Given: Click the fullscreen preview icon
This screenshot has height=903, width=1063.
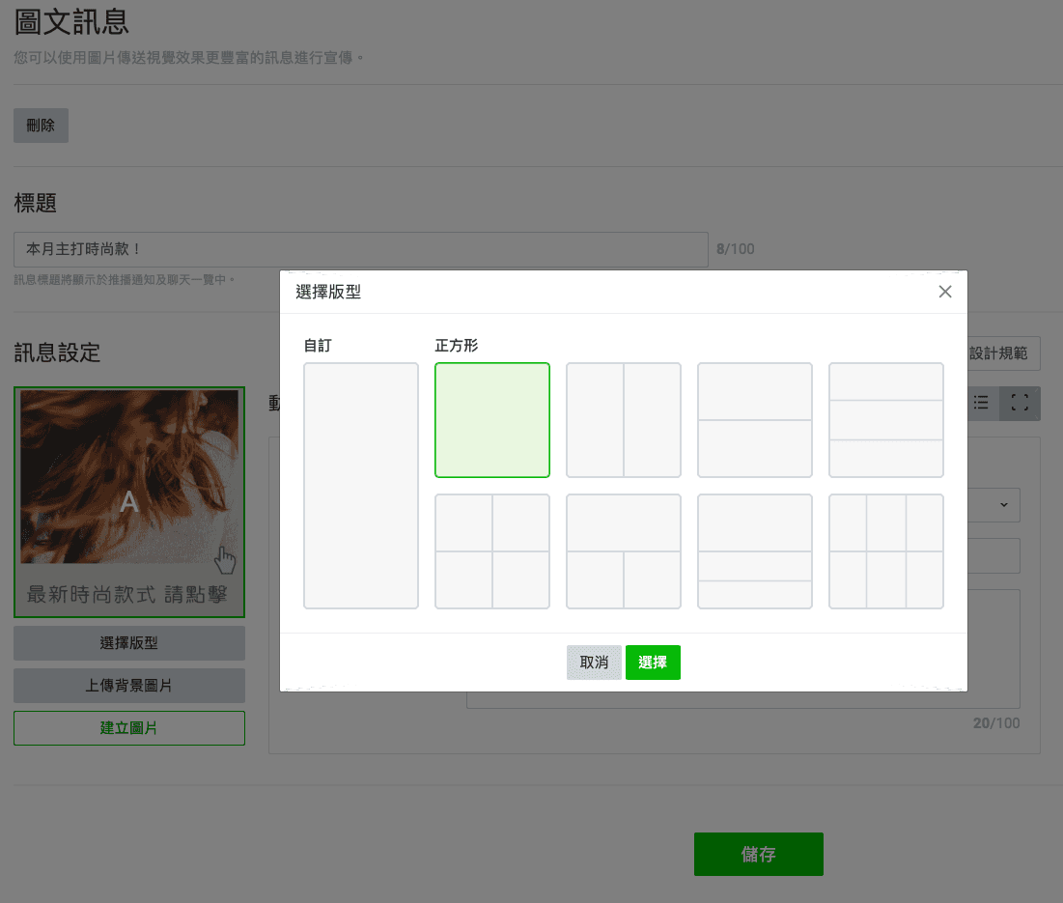Looking at the screenshot, I should click(1020, 403).
